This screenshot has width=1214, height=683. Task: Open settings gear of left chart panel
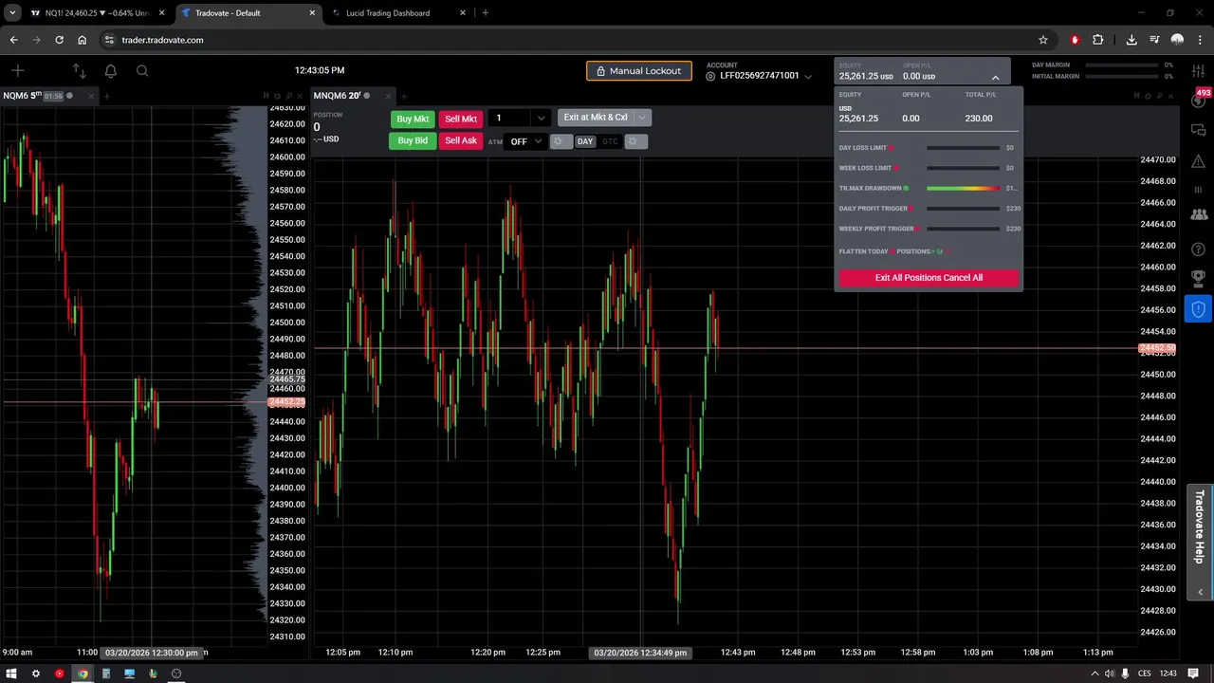click(x=278, y=96)
